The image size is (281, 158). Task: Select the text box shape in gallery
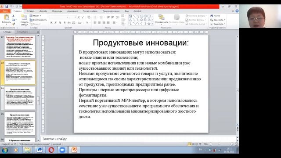click(130, 16)
